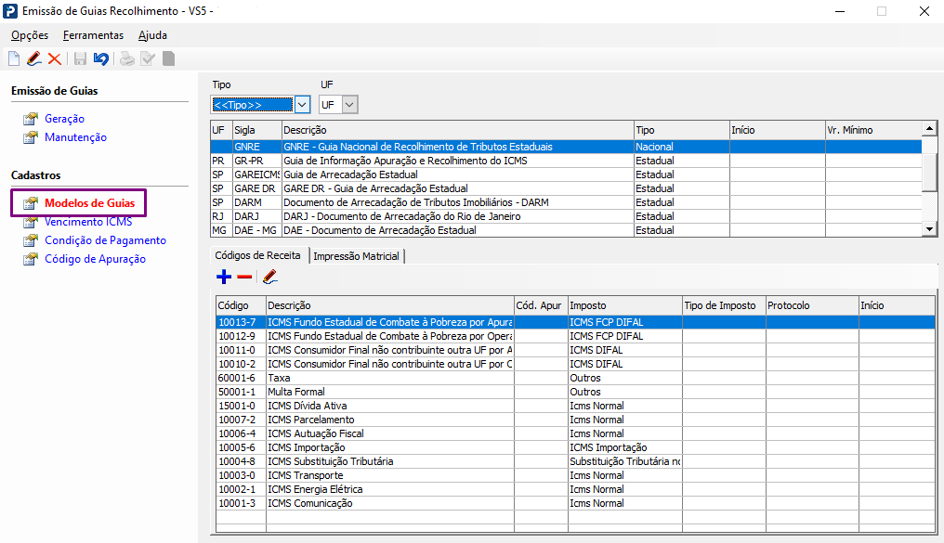
Task: Click the blue Undo arrow icon
Action: [x=101, y=58]
